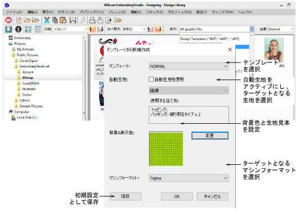Screen dimensions: 296x220
Task: Open the 分類 grouping dropdown
Action: [x=70, y=29]
